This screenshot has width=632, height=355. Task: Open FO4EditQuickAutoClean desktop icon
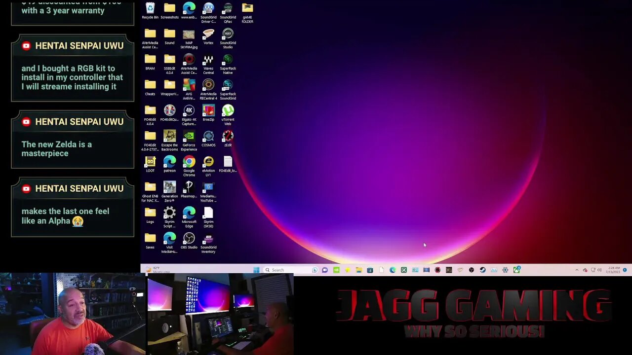click(x=169, y=113)
